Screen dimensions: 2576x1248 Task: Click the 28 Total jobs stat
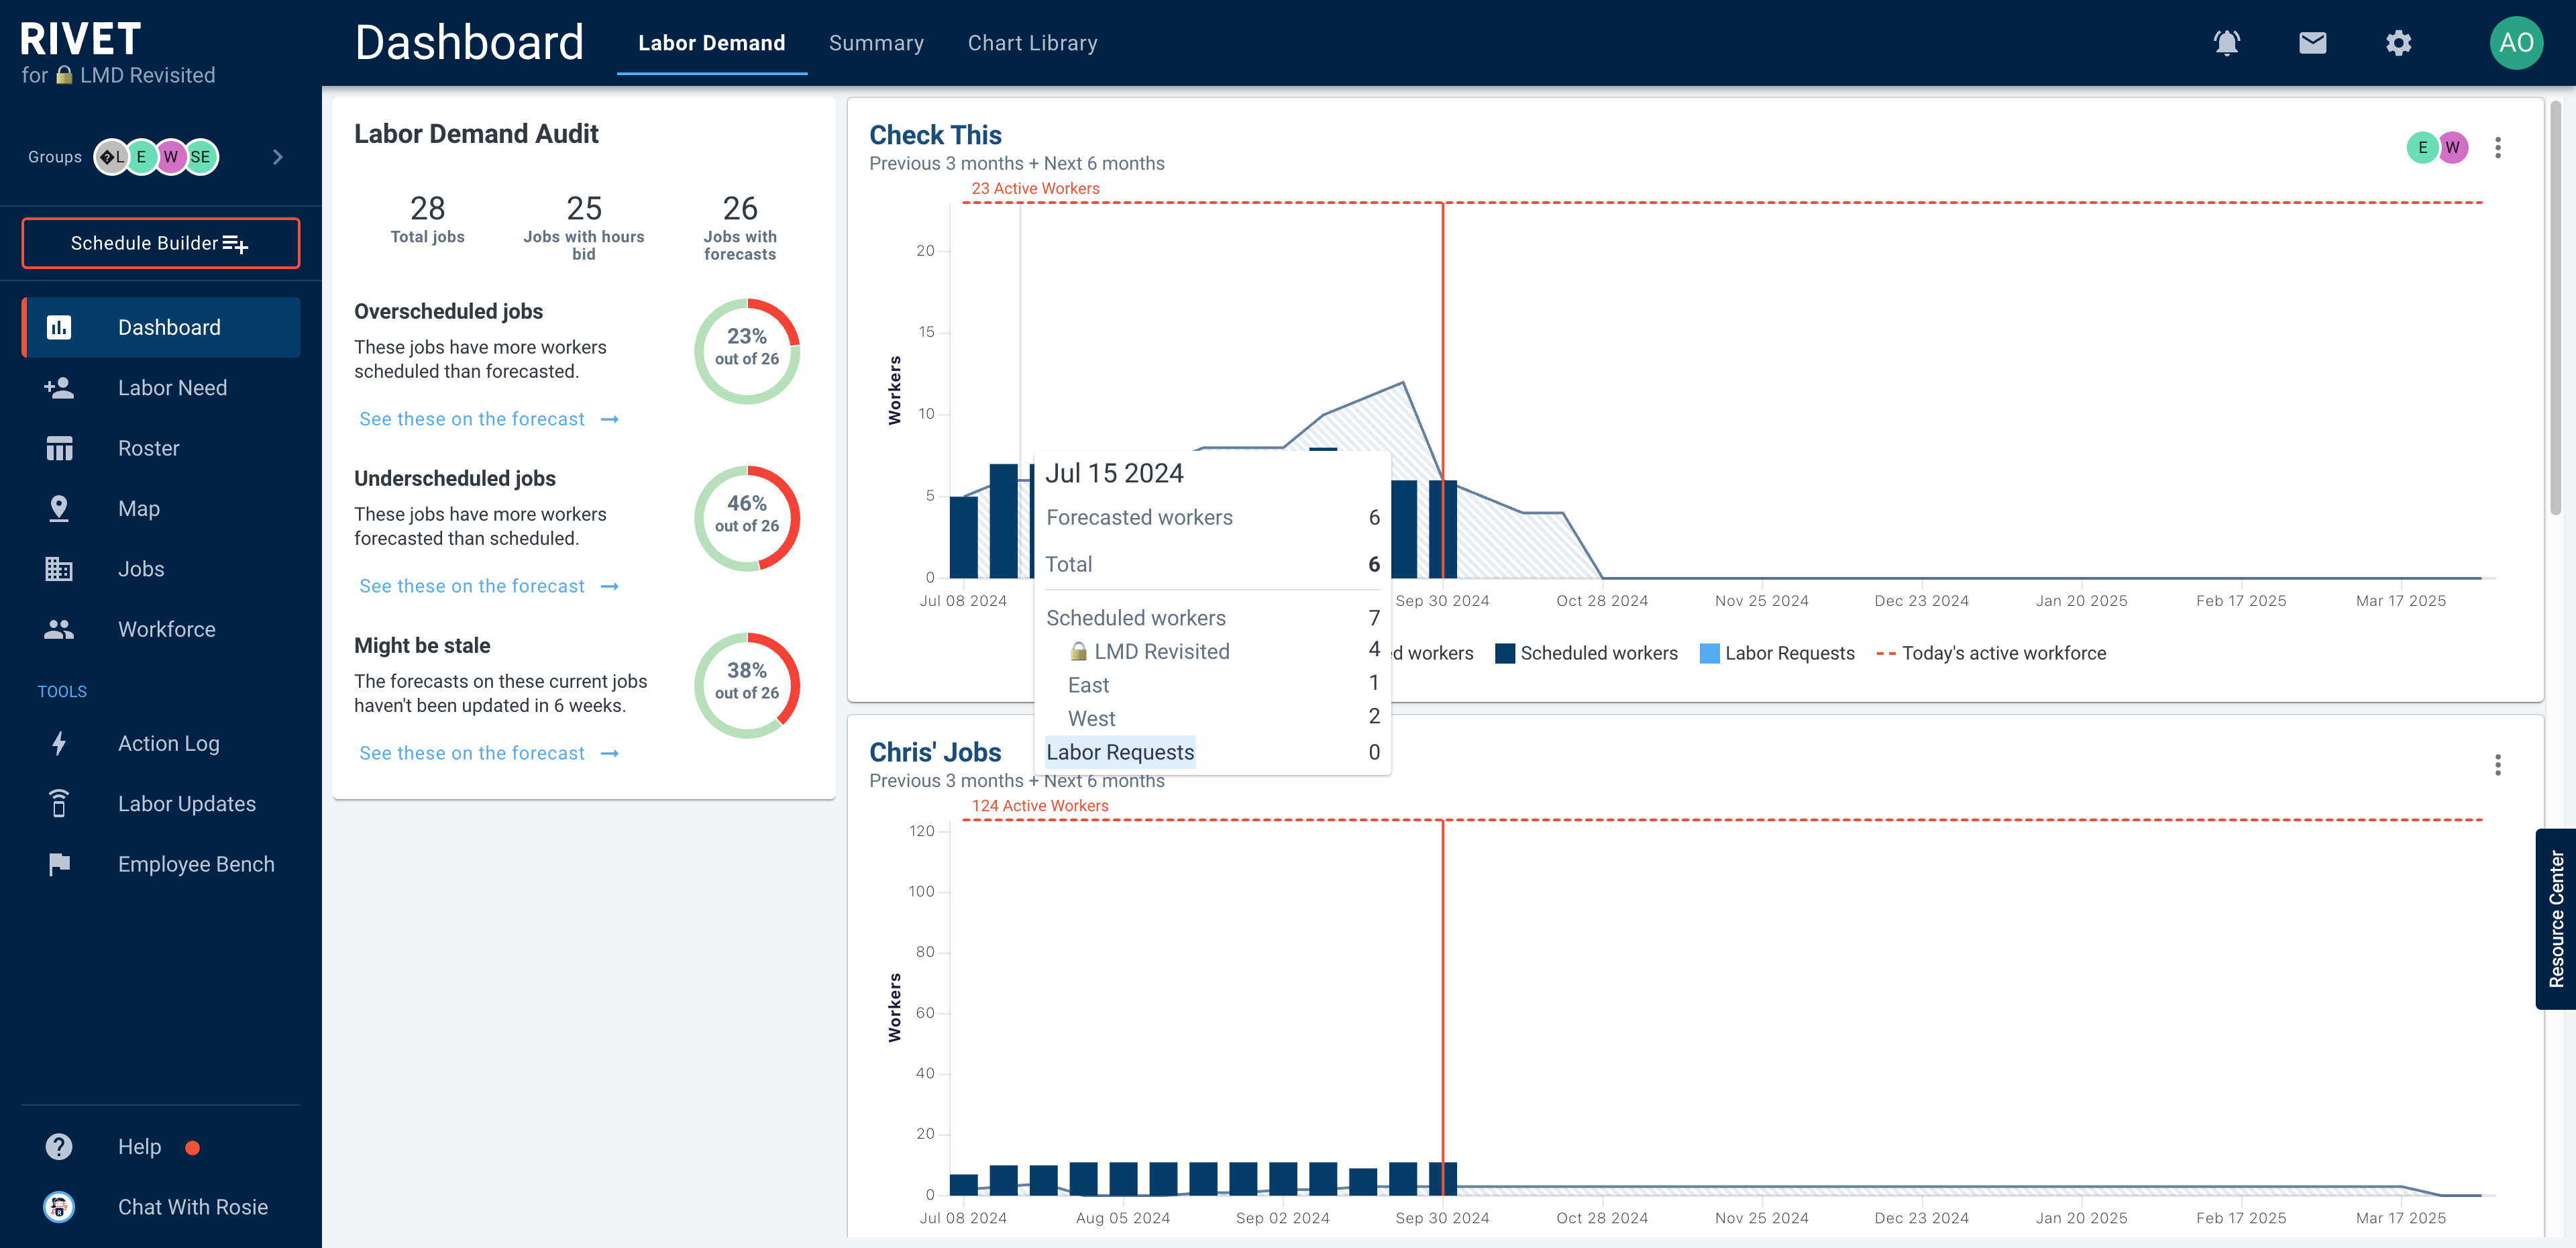[x=427, y=218]
